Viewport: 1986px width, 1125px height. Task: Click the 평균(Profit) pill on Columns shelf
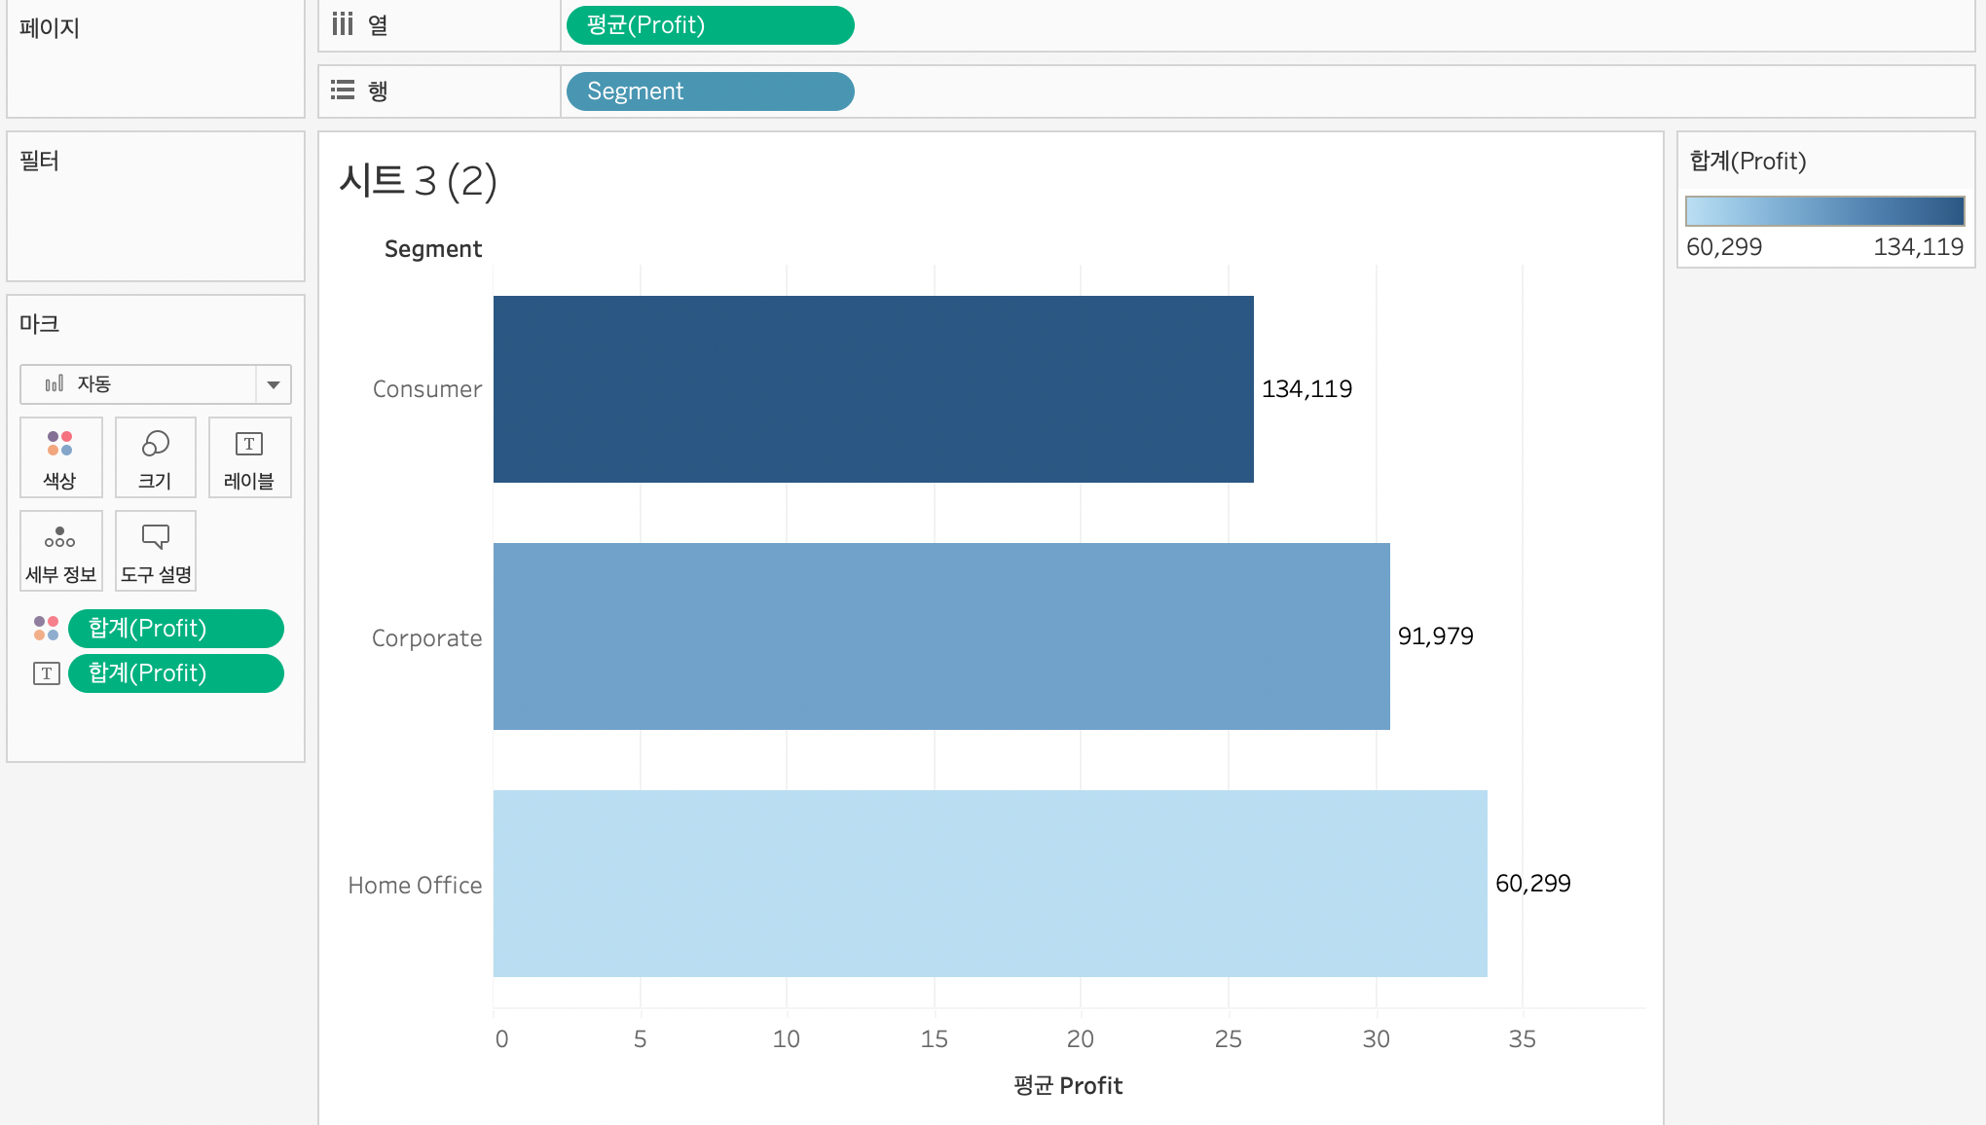pos(710,25)
